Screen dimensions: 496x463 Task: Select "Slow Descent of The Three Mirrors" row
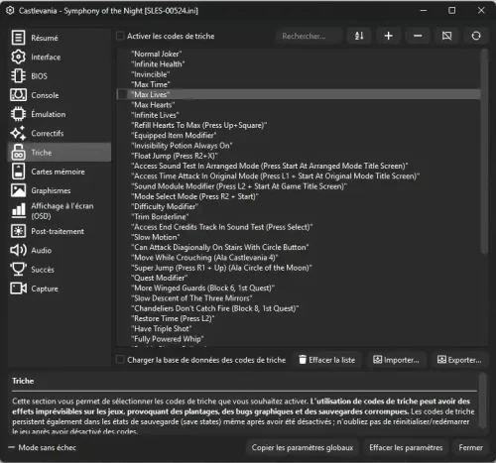click(x=299, y=298)
